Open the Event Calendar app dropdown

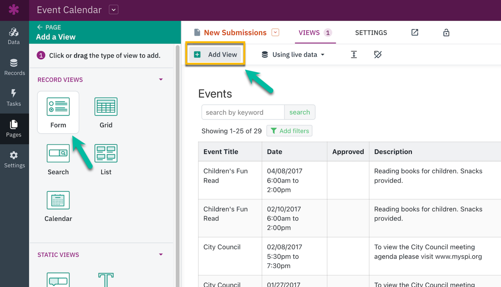click(x=114, y=10)
